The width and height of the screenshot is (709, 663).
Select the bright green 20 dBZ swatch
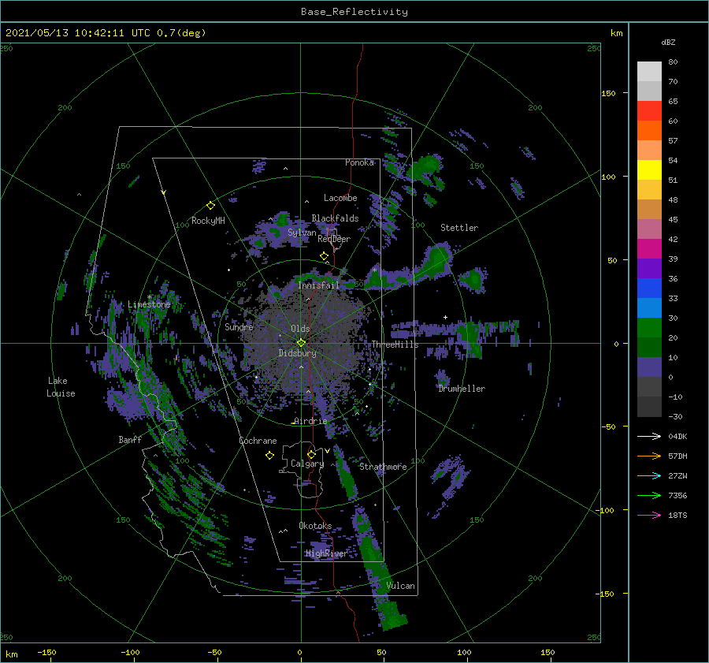click(649, 328)
